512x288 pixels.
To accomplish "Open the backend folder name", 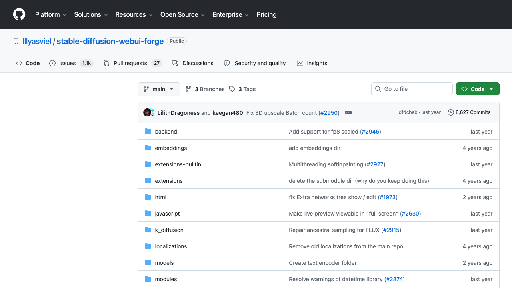I will coord(166,132).
